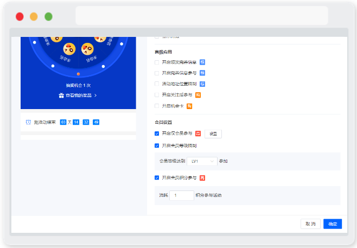Viewport: 357px width, 248px height.
Task: Click the blue 标 badge next to 开启完善信息参与
Action: (x=202, y=73)
